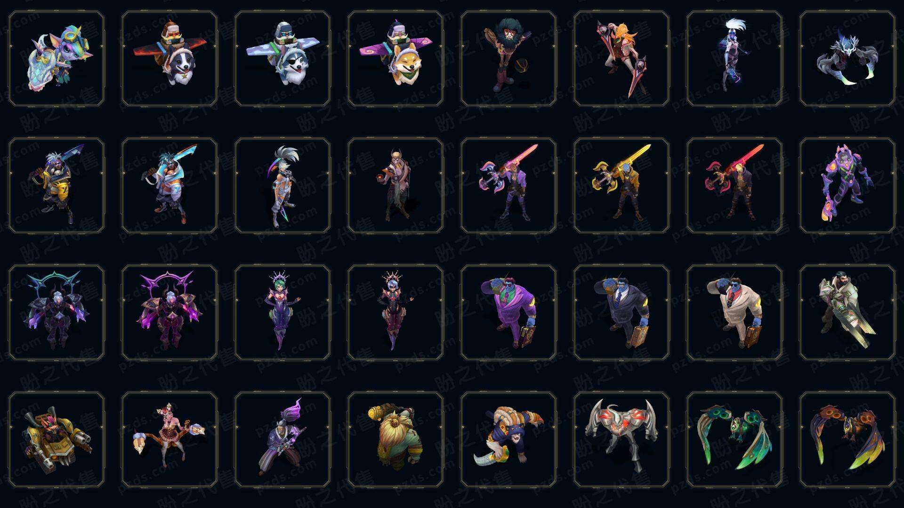Choose the fat yellow-bearded brawler with barrel
The width and height of the screenshot is (904, 508).
click(395, 440)
